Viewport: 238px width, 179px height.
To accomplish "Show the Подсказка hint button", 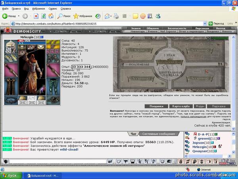I will click(219, 106).
